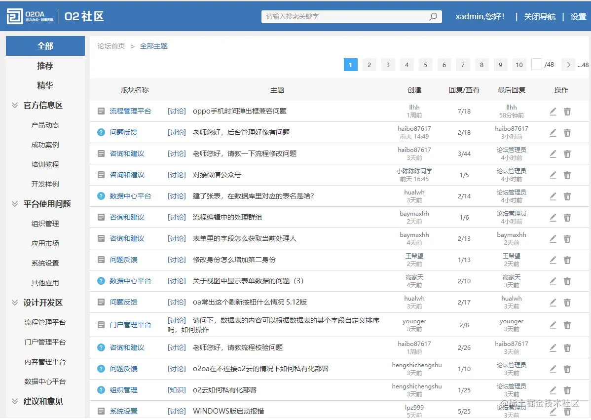591x420 pixels.
Task: Click 关闭导航 in header
Action: [x=540, y=17]
